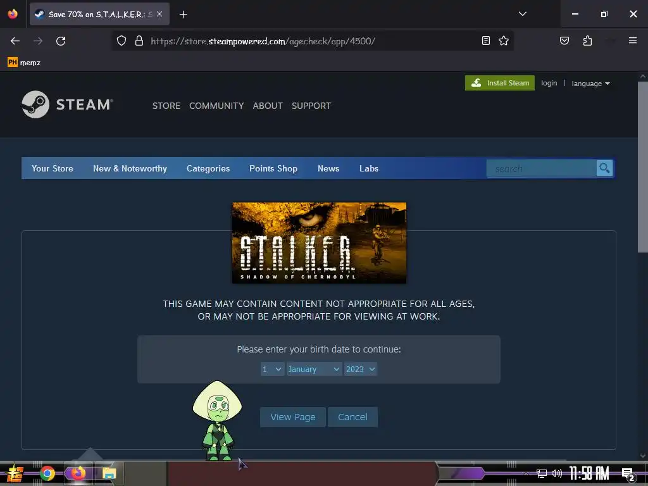Select the Your Store tab
The image size is (648, 486).
pos(53,168)
